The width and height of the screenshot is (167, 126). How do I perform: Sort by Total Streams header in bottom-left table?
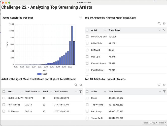click(x=61, y=92)
